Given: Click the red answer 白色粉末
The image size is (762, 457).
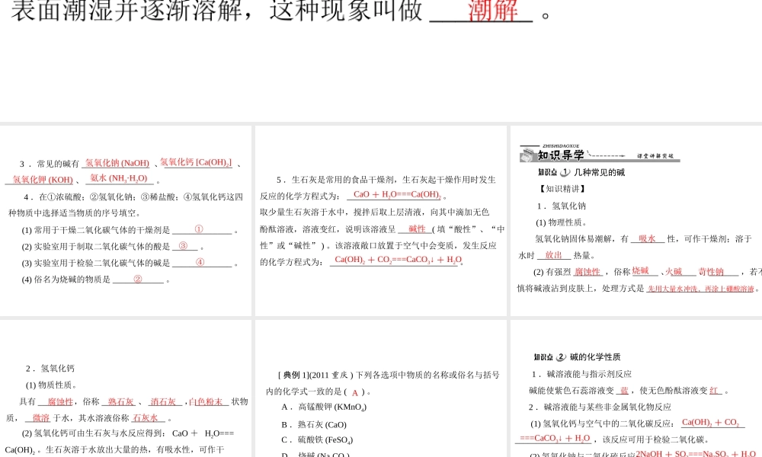Looking at the screenshot, I should pos(206,401).
